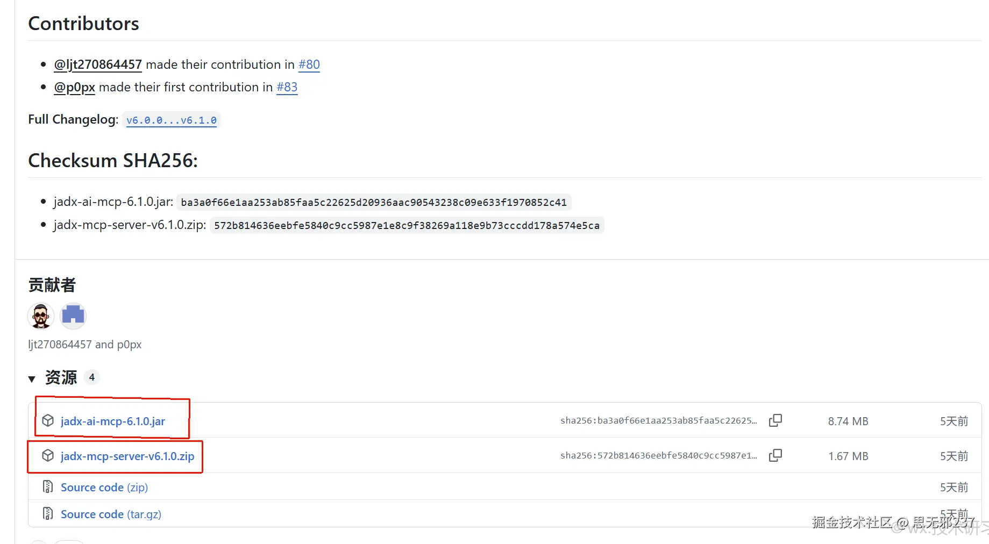Click the assets count badge 4

pyautogui.click(x=92, y=377)
